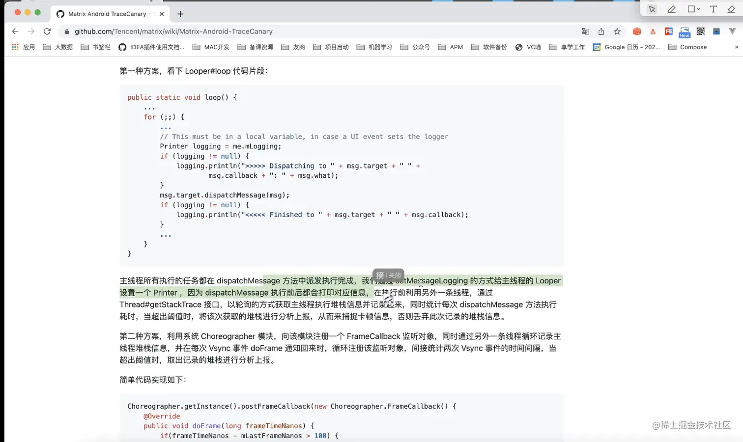The height and width of the screenshot is (442, 743).
Task: Open the extension with the New badge
Action: 685,32
